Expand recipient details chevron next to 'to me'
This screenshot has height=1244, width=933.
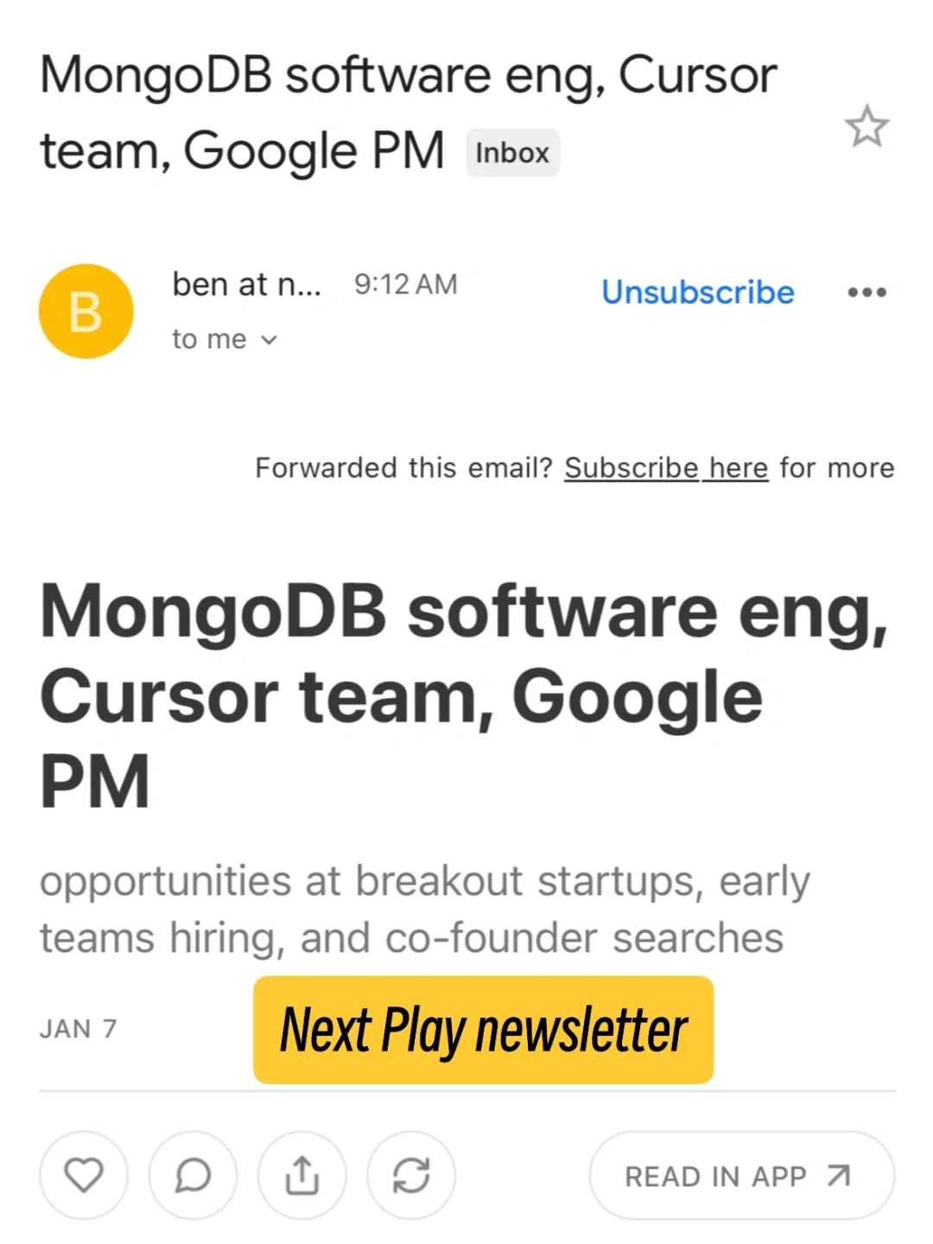point(270,340)
